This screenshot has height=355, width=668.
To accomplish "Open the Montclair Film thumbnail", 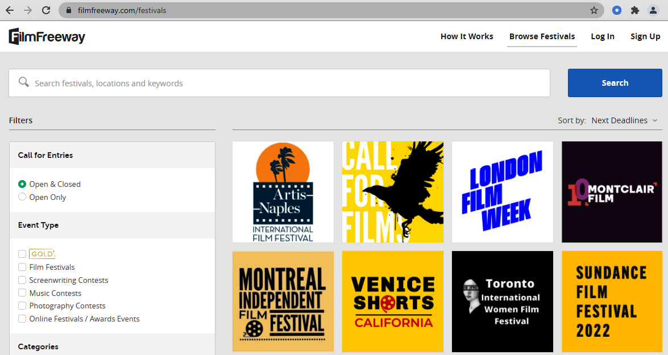I will (612, 192).
